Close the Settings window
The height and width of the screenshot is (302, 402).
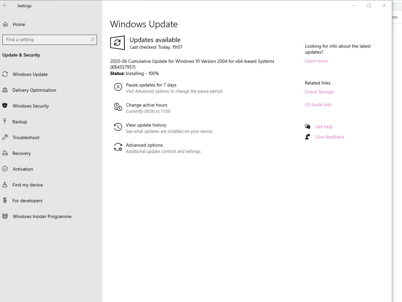tap(384, 6)
